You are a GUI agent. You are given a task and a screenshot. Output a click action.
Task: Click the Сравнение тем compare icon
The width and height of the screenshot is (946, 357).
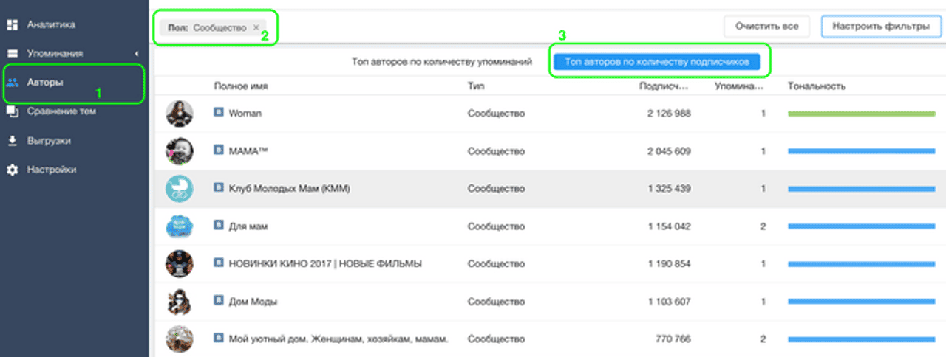click(x=12, y=111)
